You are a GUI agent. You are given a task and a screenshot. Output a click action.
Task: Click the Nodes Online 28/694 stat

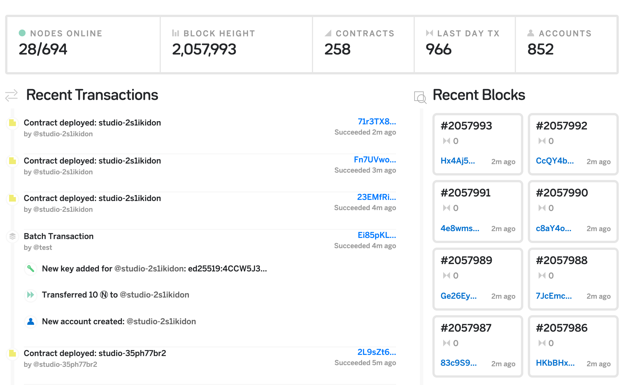(x=43, y=49)
